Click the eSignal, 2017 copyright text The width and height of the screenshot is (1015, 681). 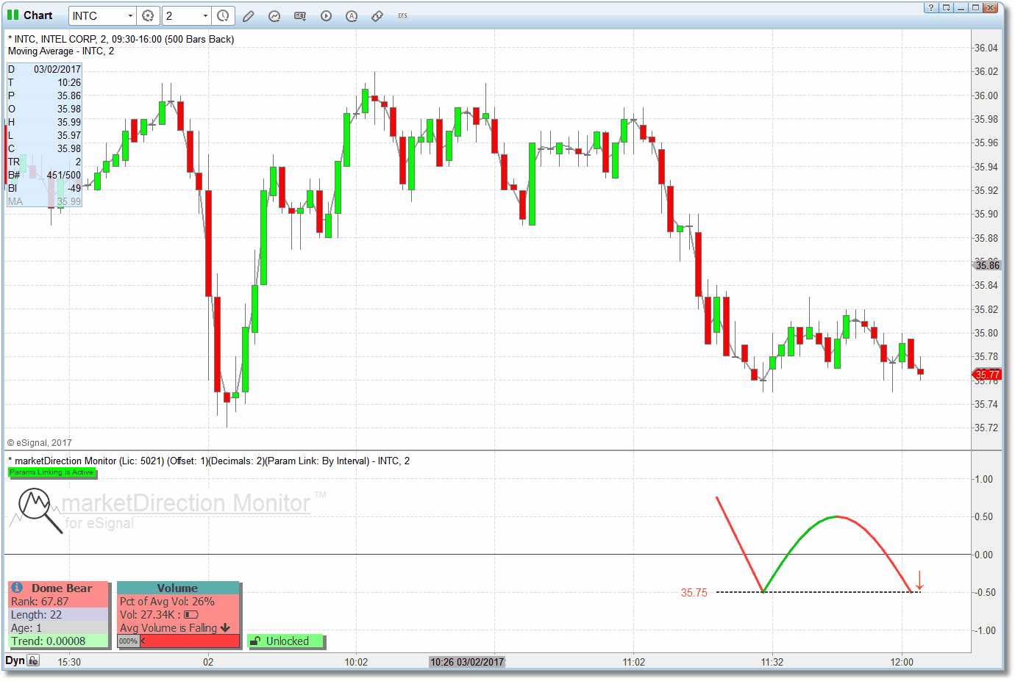pos(40,443)
